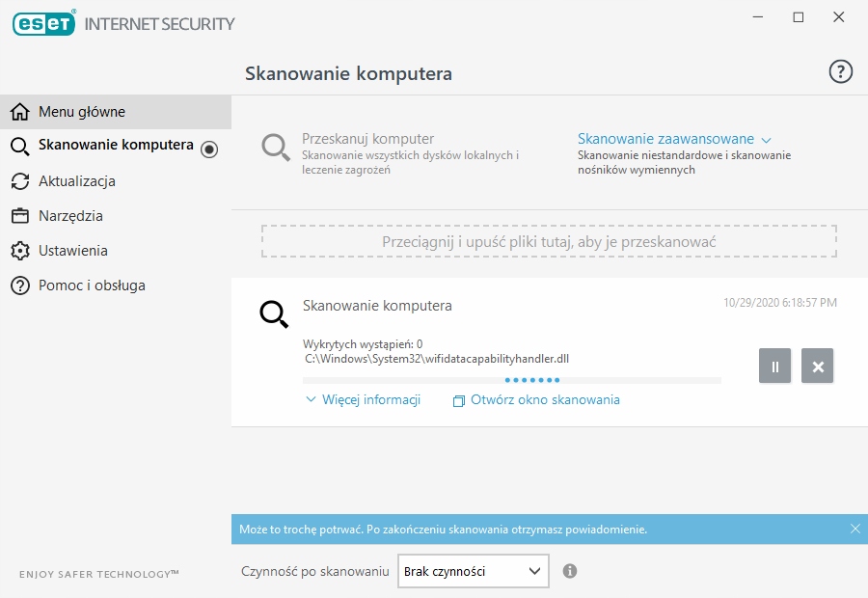This screenshot has width=868, height=598.
Task: Click the ESET logo
Action: tap(43, 23)
